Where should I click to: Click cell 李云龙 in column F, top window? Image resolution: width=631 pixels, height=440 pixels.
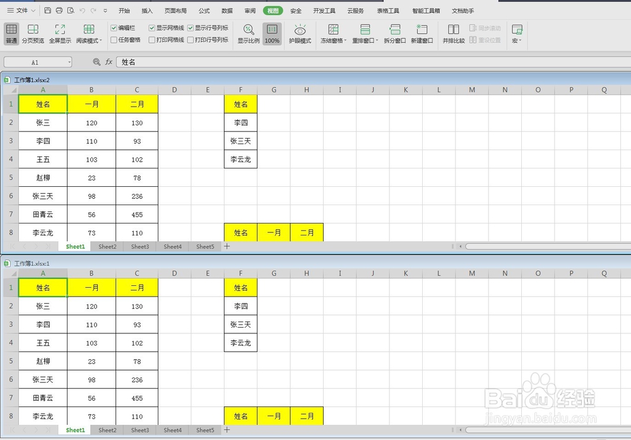coord(240,160)
